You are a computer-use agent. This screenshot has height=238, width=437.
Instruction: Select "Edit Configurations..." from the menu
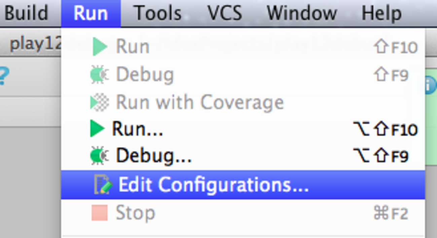click(x=213, y=184)
